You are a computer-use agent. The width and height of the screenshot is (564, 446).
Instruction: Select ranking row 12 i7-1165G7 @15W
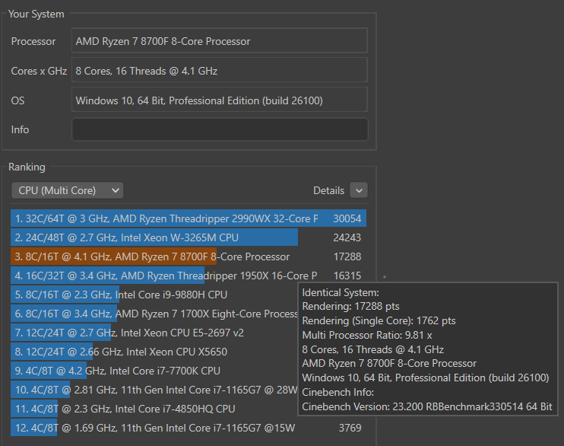pos(189,428)
